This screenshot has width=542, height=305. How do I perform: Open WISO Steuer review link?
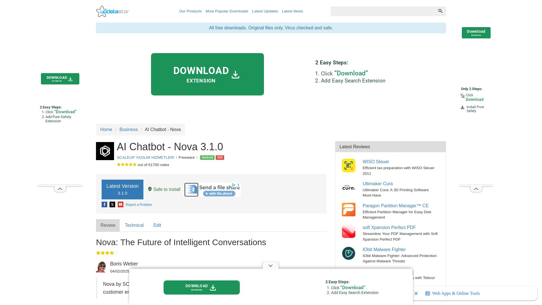coord(376,162)
